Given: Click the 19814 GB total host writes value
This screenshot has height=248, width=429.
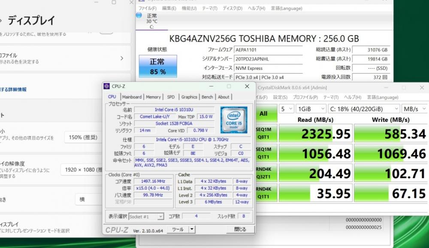Looking at the screenshot, I should tap(371, 59).
